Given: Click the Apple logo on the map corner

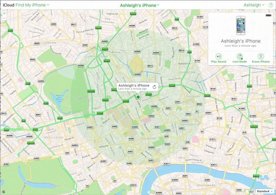Looking at the screenshot, I should pyautogui.click(x=3, y=192).
